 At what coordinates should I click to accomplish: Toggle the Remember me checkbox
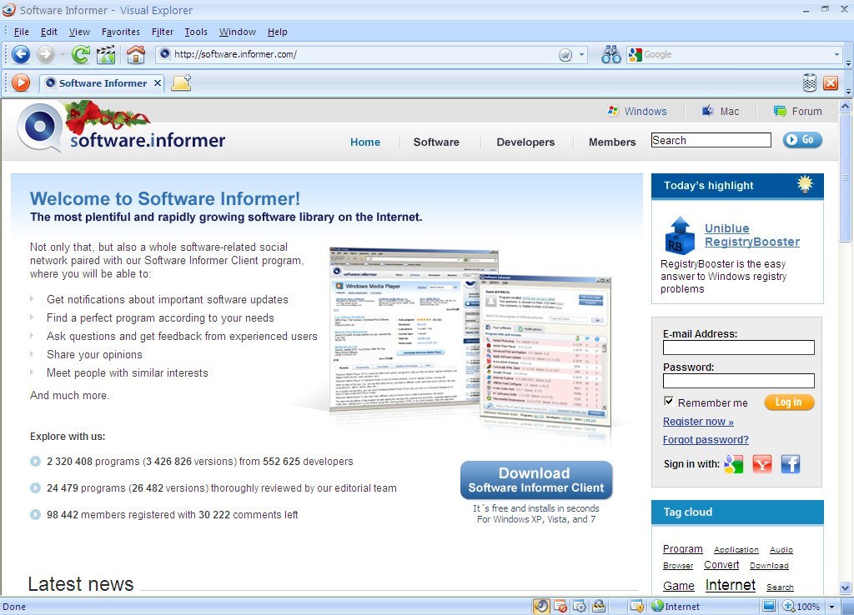point(669,402)
